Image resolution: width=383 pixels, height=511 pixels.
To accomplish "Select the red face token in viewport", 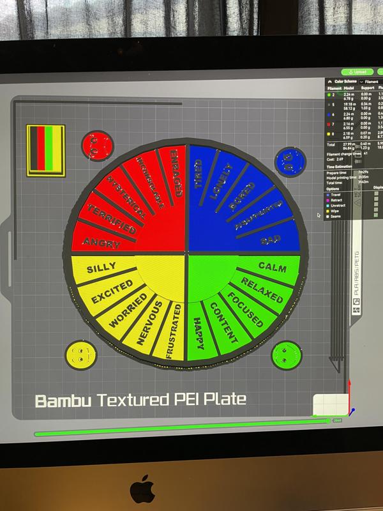I will (x=98, y=146).
